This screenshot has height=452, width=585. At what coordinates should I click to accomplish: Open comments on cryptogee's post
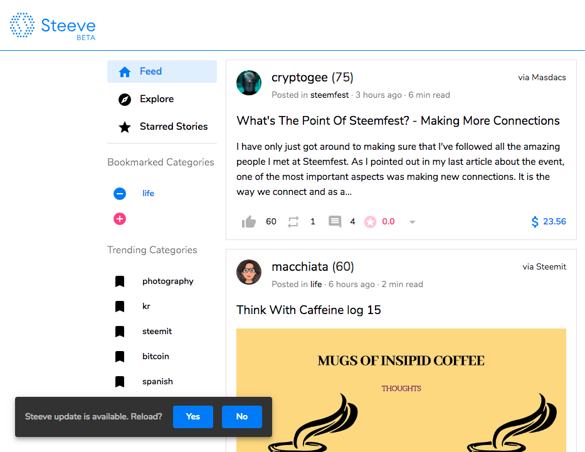coord(335,221)
